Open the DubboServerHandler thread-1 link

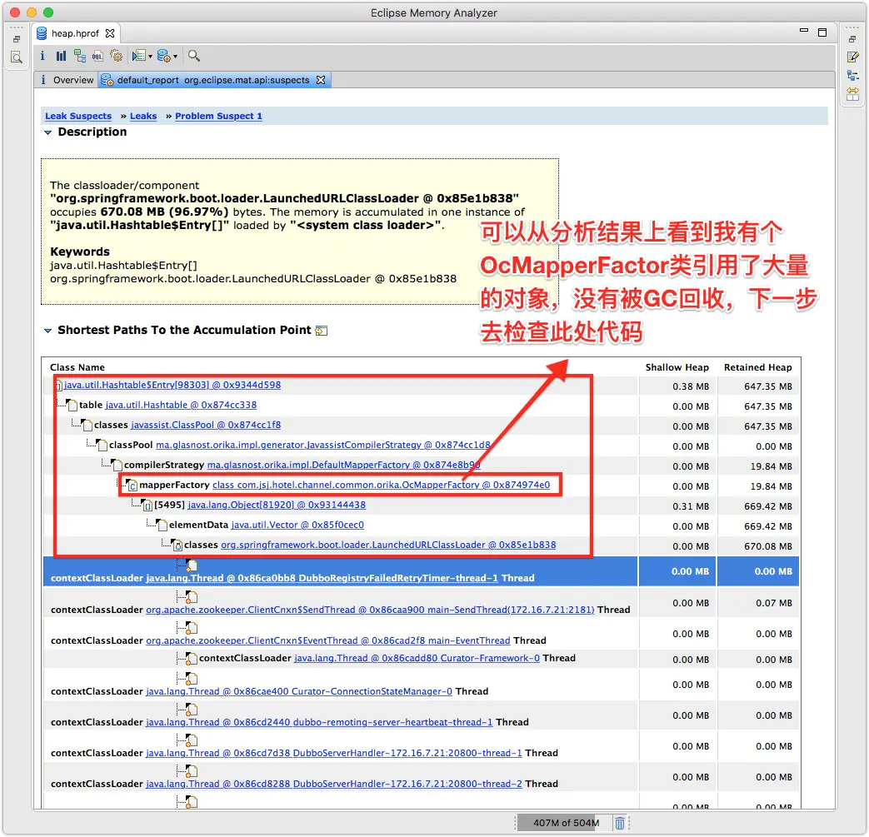(333, 754)
